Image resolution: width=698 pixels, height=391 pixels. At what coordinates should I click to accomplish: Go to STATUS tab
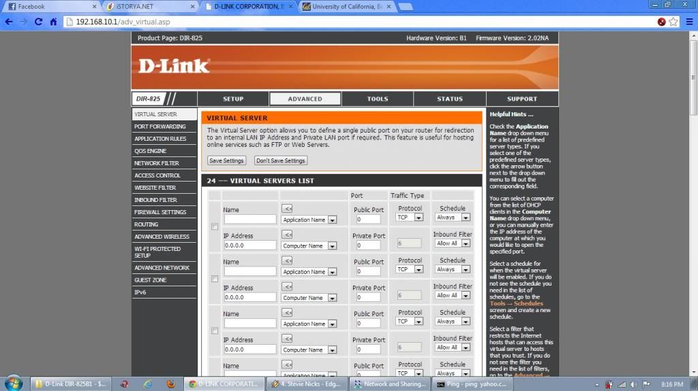(x=450, y=99)
